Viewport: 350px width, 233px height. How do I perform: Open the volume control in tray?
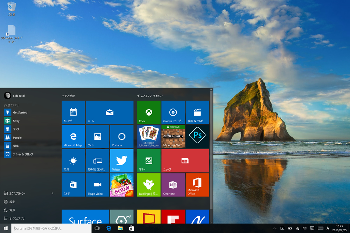coord(304,228)
